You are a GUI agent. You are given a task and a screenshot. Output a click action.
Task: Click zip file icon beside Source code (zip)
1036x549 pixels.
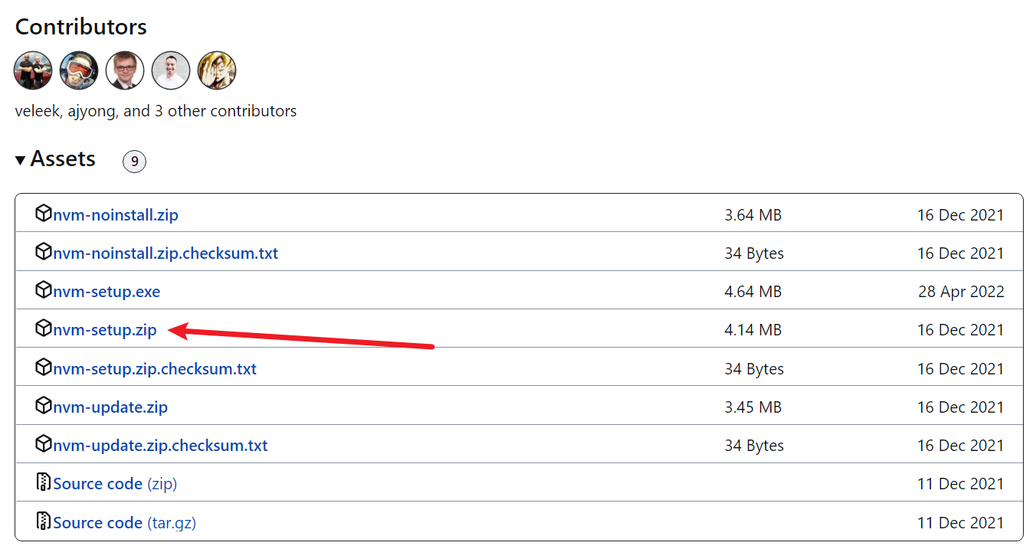pyautogui.click(x=44, y=482)
